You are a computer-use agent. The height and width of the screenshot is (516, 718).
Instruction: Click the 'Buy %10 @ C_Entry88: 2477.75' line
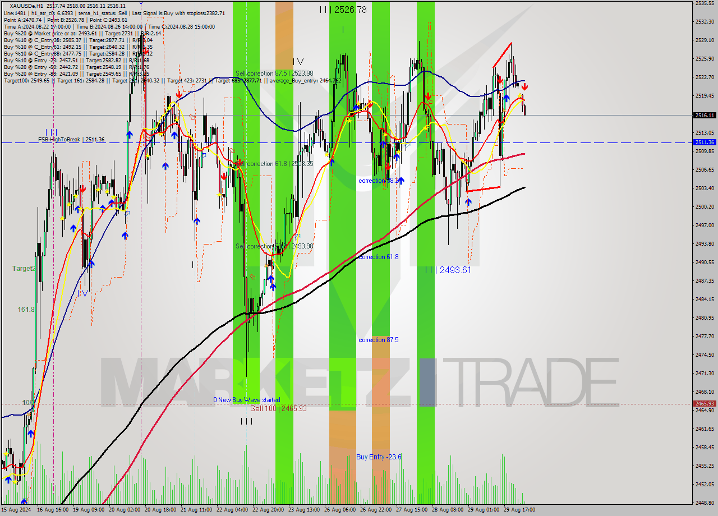(77, 53)
